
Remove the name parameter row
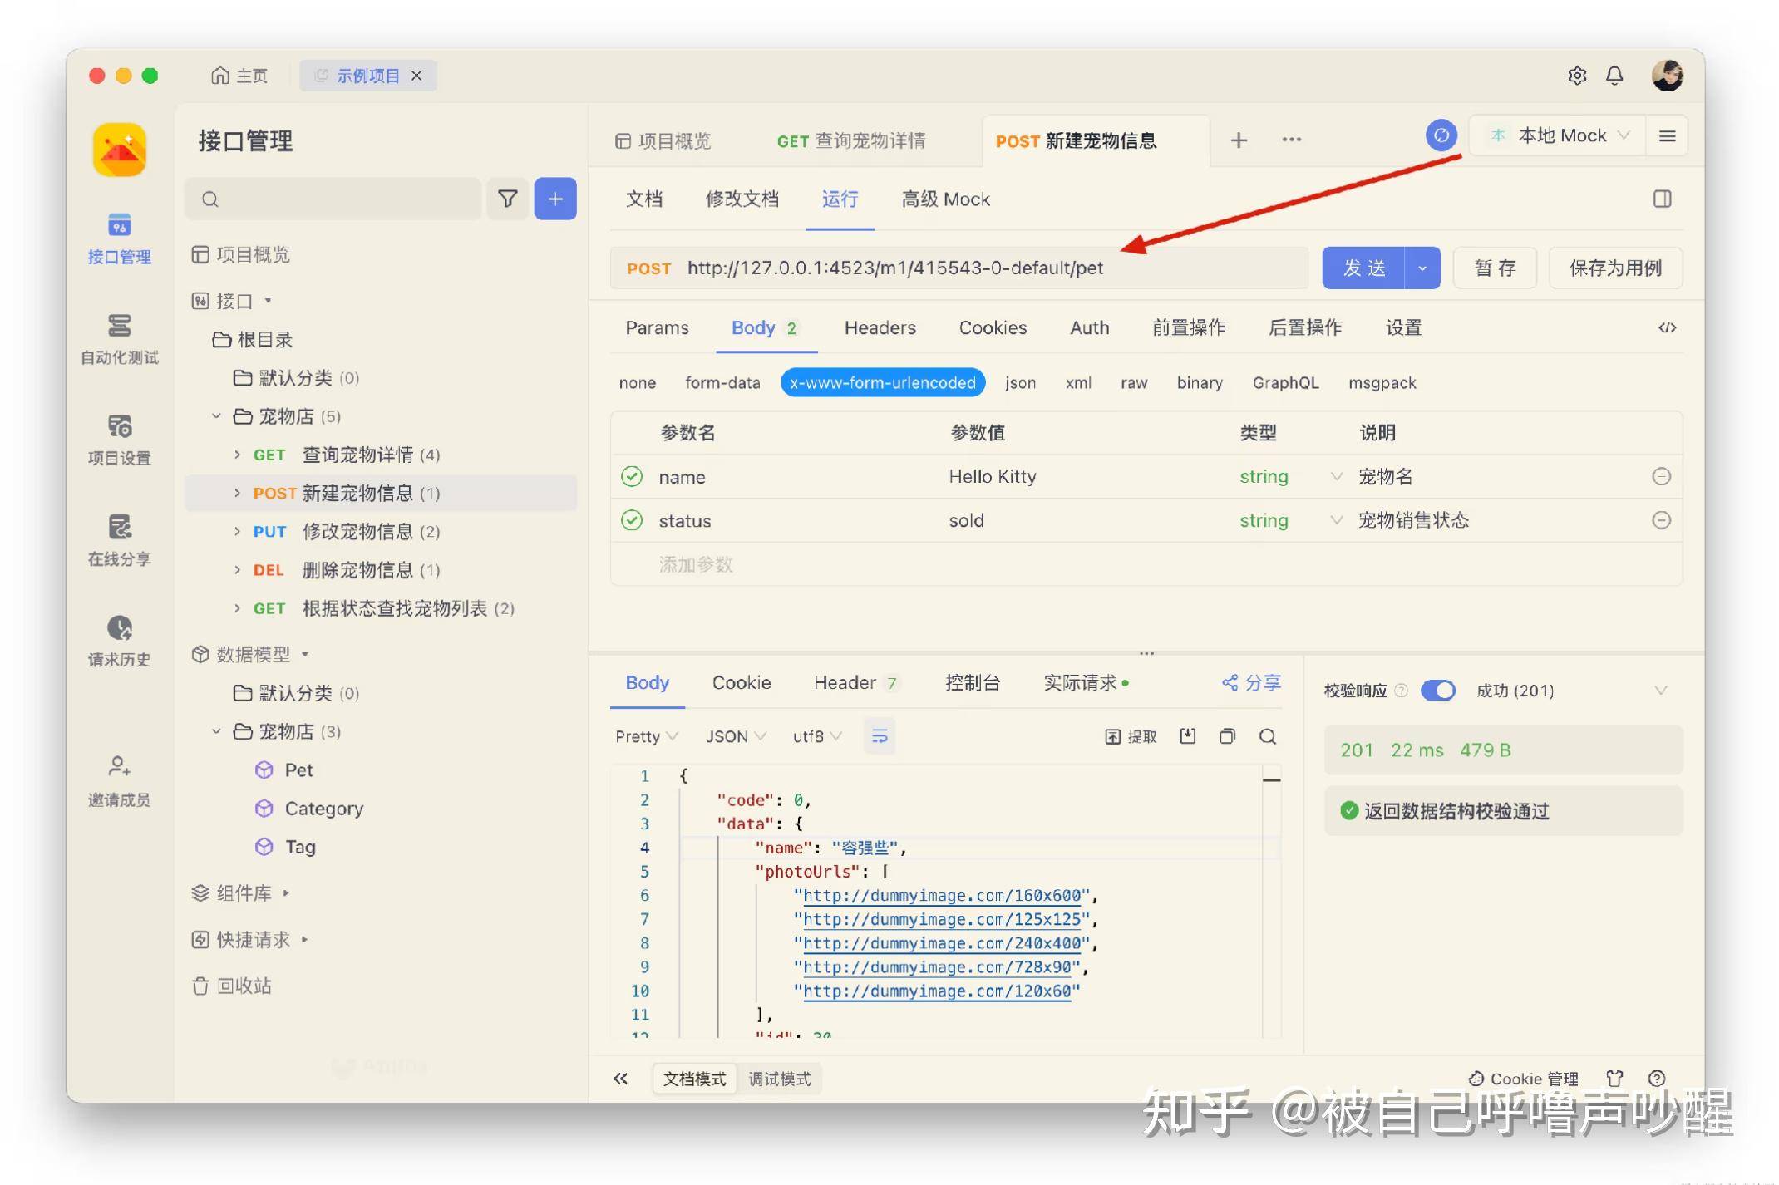[1661, 476]
